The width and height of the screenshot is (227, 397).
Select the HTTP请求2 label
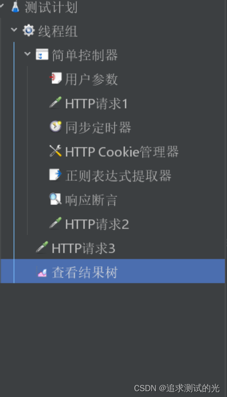(x=97, y=224)
